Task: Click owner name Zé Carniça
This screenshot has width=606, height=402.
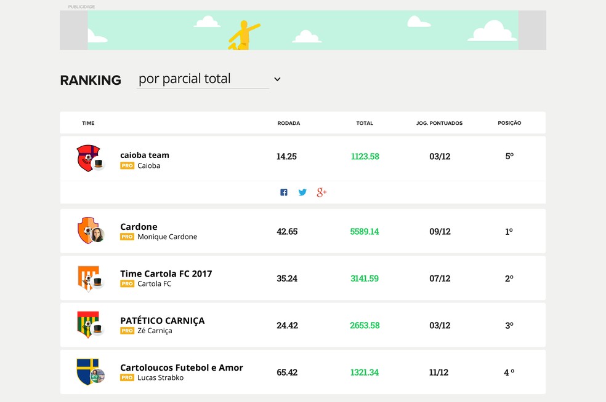Action: 155,331
